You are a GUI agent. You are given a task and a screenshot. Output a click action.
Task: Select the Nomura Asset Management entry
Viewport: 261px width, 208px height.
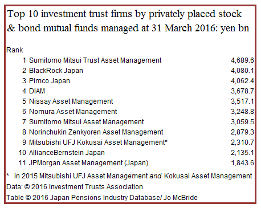[73, 112]
